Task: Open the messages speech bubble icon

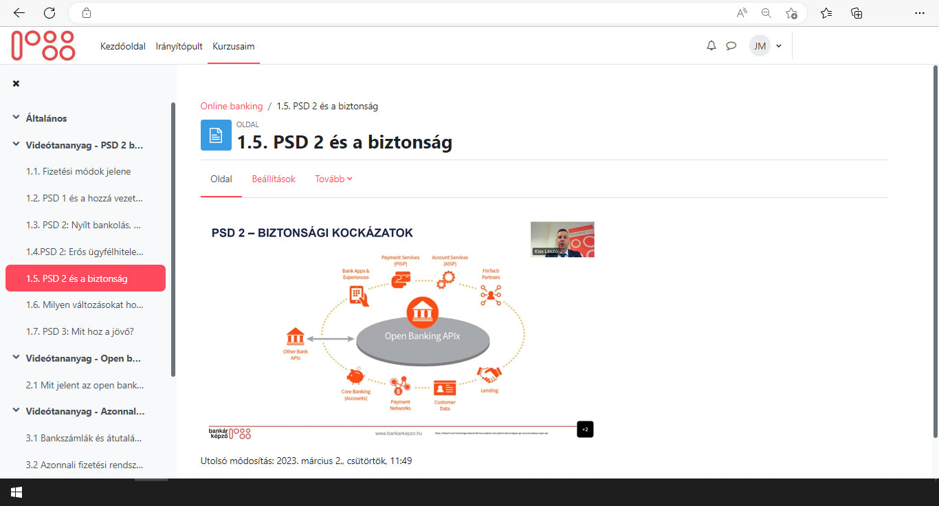Action: [731, 46]
